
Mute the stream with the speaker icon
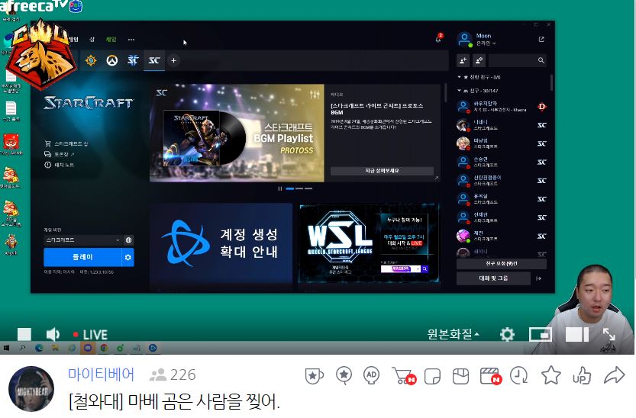[53, 335]
